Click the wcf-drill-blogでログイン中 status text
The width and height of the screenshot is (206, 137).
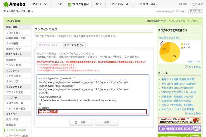point(170,11)
